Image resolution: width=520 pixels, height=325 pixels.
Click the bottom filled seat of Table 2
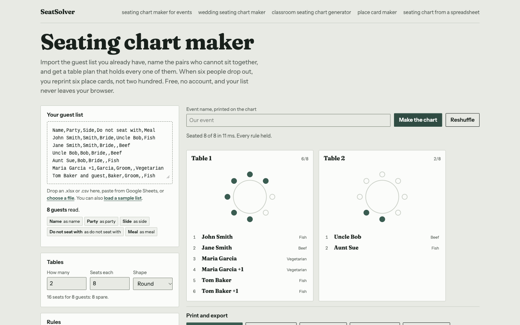coord(382,219)
